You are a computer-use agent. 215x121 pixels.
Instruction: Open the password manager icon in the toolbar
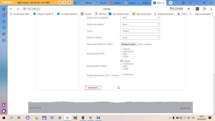click(197, 9)
